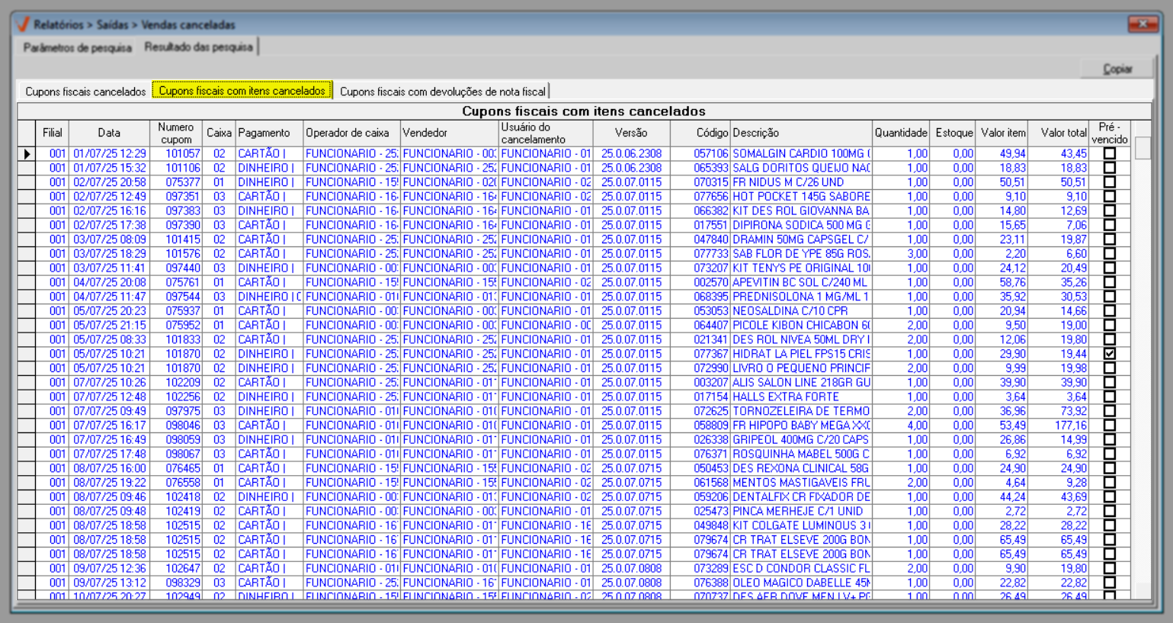Click the Descrição column header

tap(800, 133)
